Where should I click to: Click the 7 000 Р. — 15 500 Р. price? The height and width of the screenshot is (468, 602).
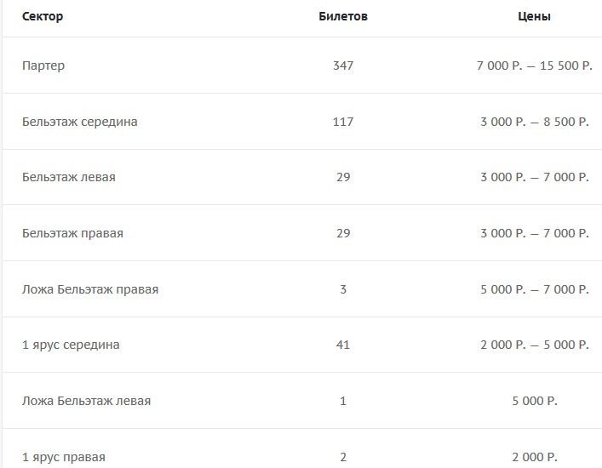tap(534, 66)
